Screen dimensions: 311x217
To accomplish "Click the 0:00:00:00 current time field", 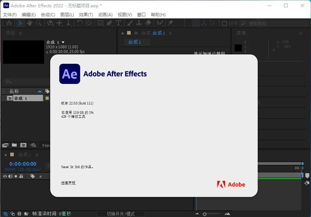I will (x=23, y=164).
